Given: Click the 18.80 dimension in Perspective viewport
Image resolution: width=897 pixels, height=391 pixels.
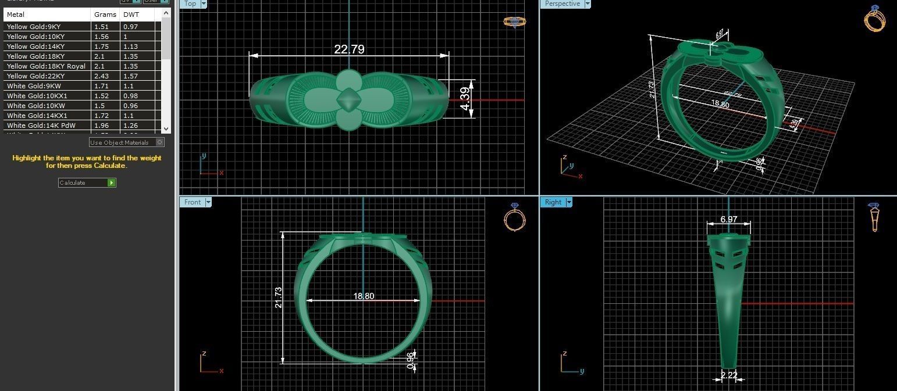Looking at the screenshot, I should tap(720, 105).
